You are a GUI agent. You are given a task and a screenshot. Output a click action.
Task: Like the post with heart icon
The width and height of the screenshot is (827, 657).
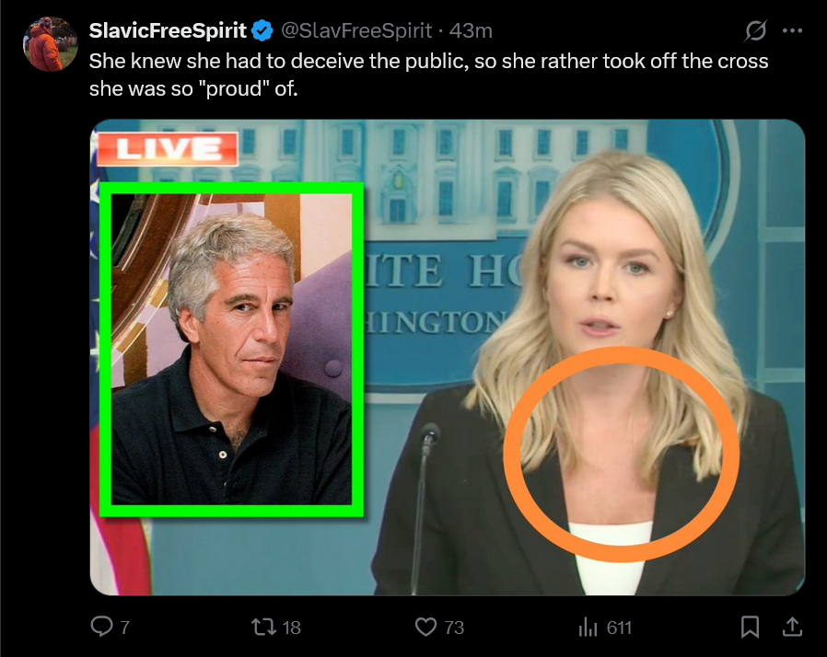(x=425, y=627)
